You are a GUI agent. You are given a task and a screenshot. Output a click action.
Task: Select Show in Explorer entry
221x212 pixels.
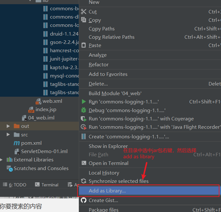pos(108,146)
